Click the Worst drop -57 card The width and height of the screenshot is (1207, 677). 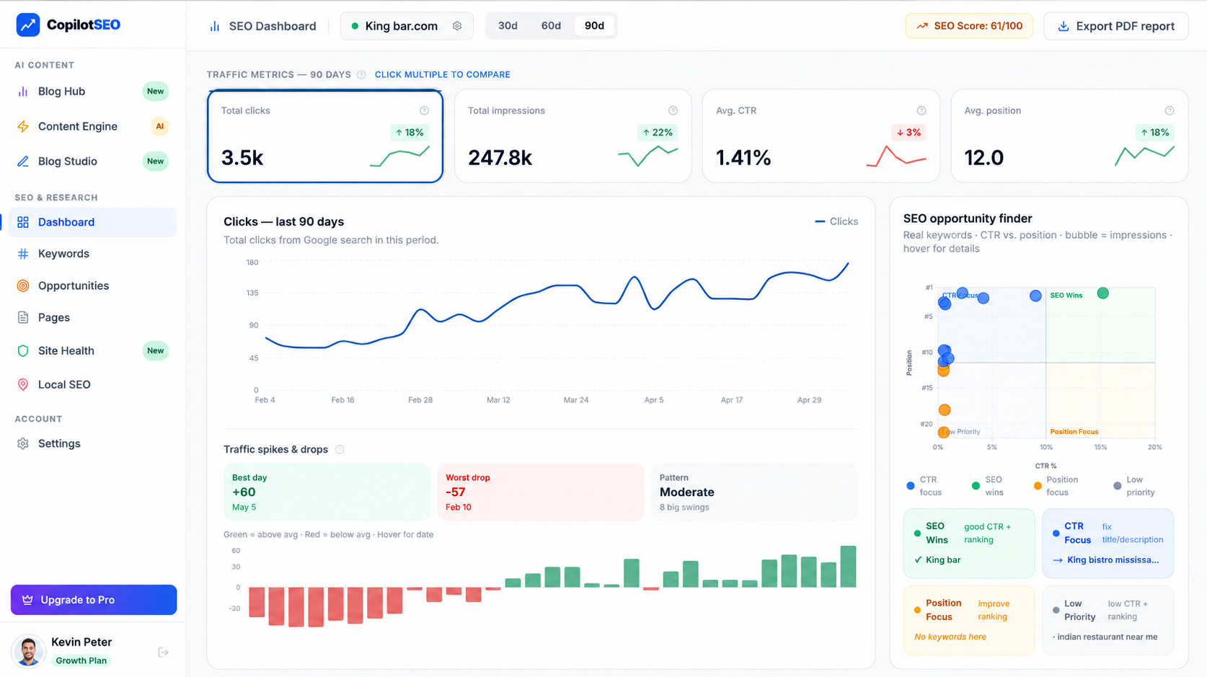pos(540,492)
